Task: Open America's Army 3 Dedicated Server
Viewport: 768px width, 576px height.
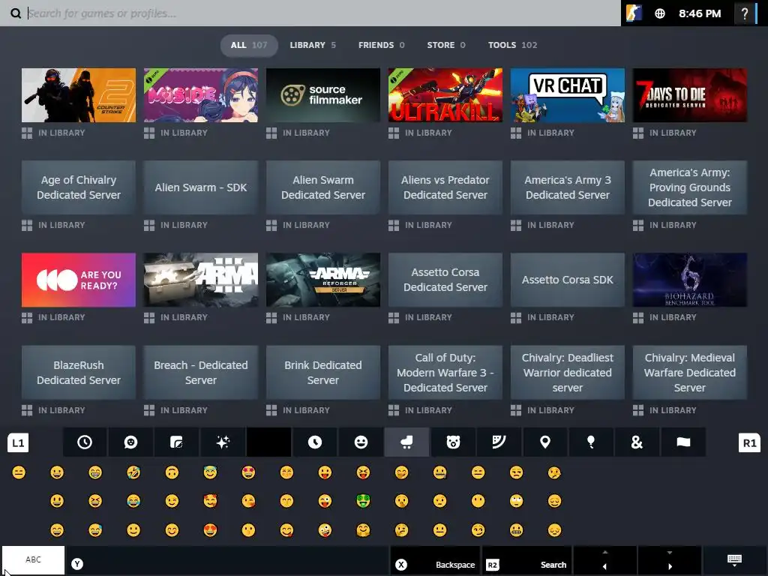Action: coord(568,187)
